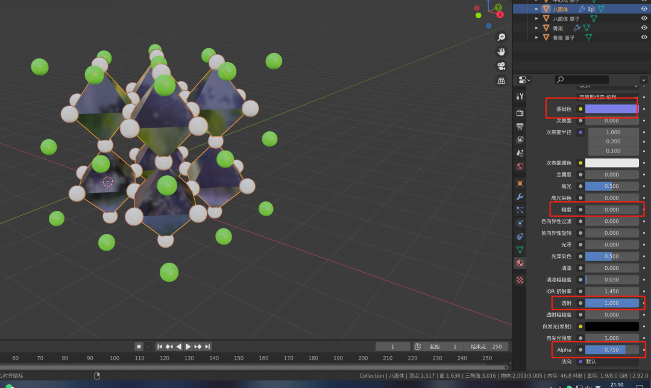Open the Particles properties tab icon

(520, 210)
